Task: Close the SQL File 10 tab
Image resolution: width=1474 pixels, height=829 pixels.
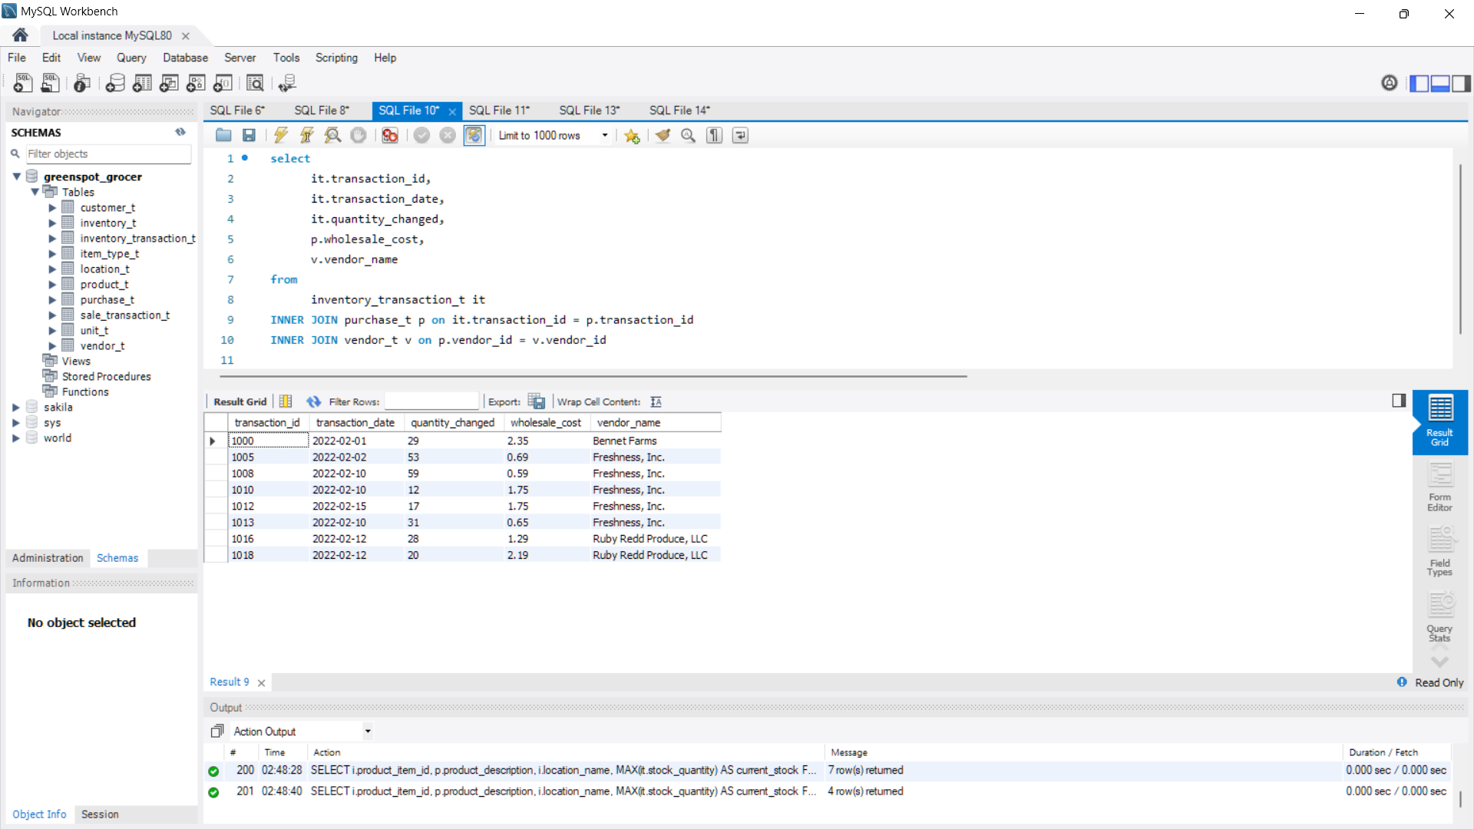Action: [x=452, y=111]
